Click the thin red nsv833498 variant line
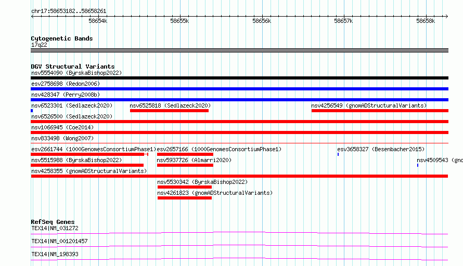The width and height of the screenshot is (463, 266). coord(239,143)
